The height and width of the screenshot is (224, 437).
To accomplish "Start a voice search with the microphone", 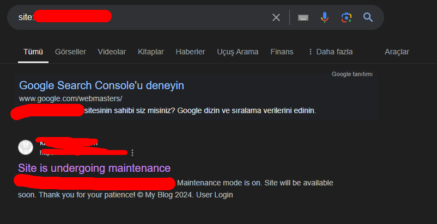I will (324, 17).
